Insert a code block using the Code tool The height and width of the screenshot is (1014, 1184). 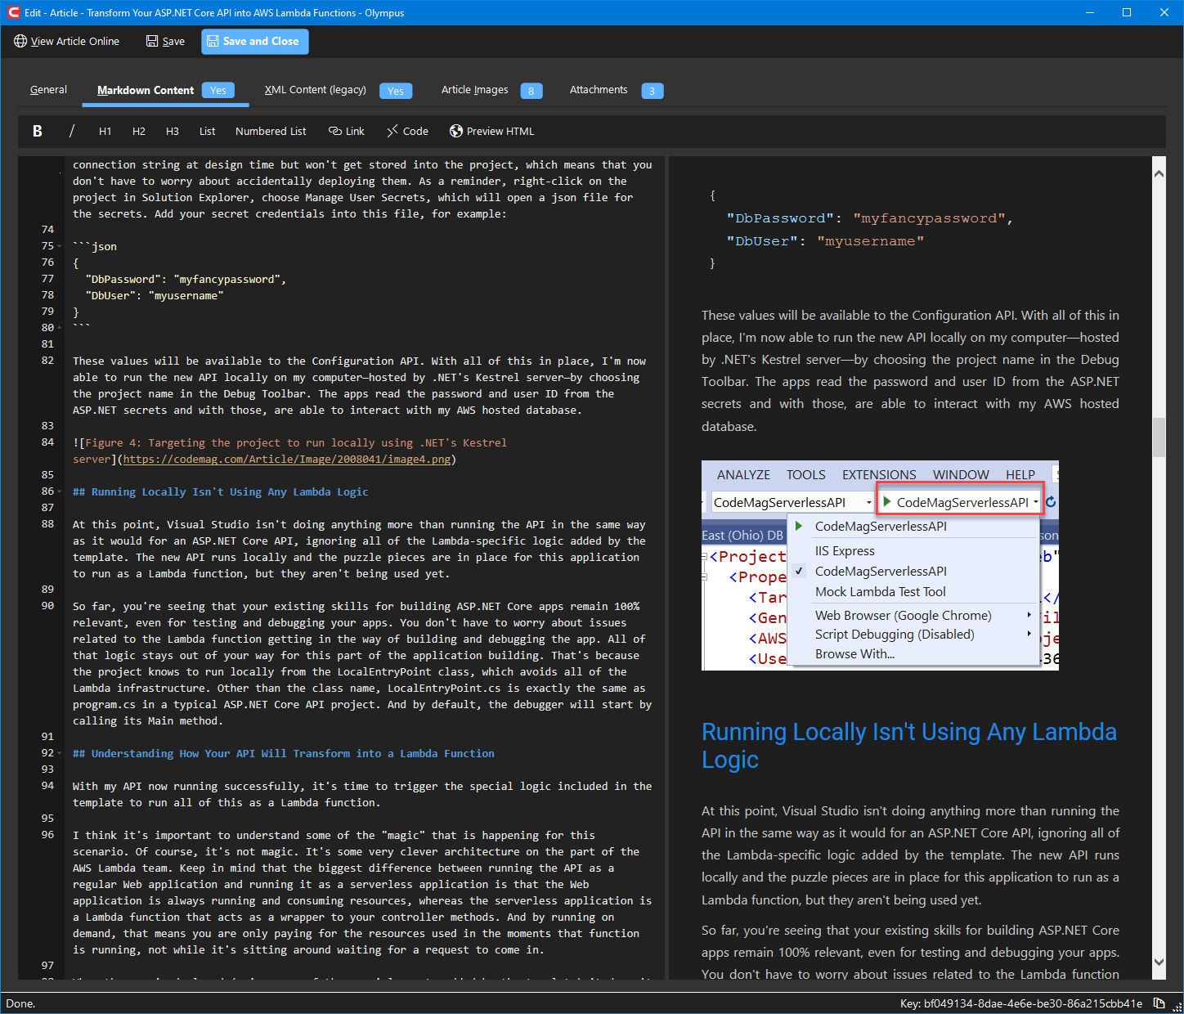[407, 131]
